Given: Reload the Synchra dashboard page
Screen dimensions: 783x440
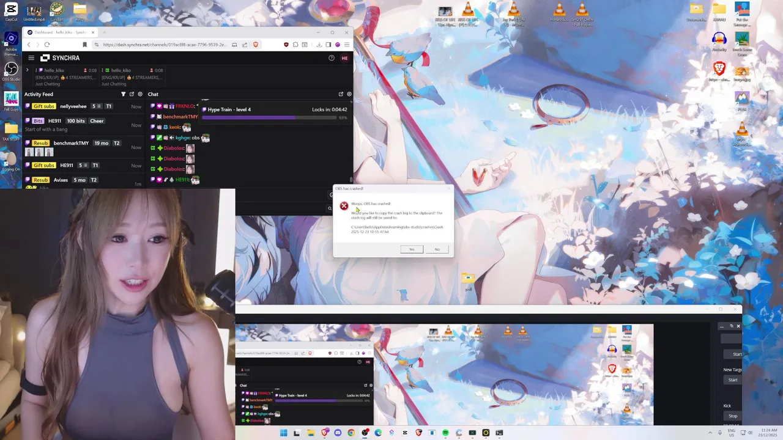Looking at the screenshot, I should pos(46,45).
